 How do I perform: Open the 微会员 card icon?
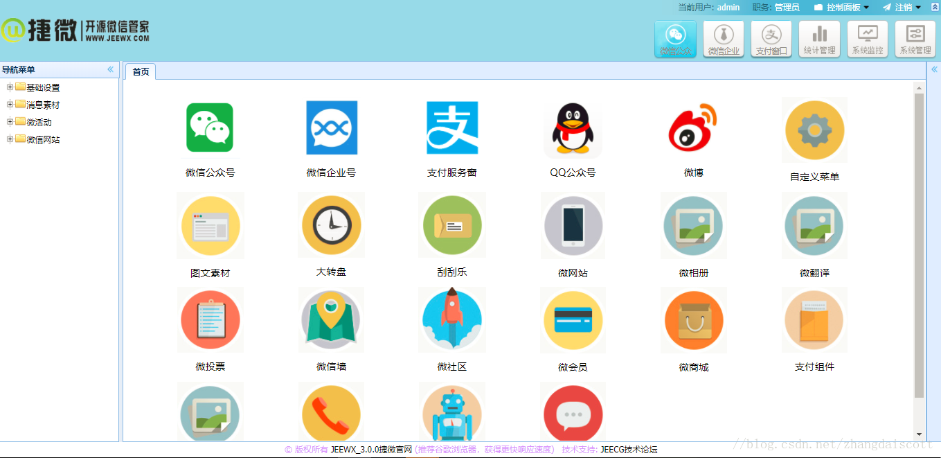point(573,320)
